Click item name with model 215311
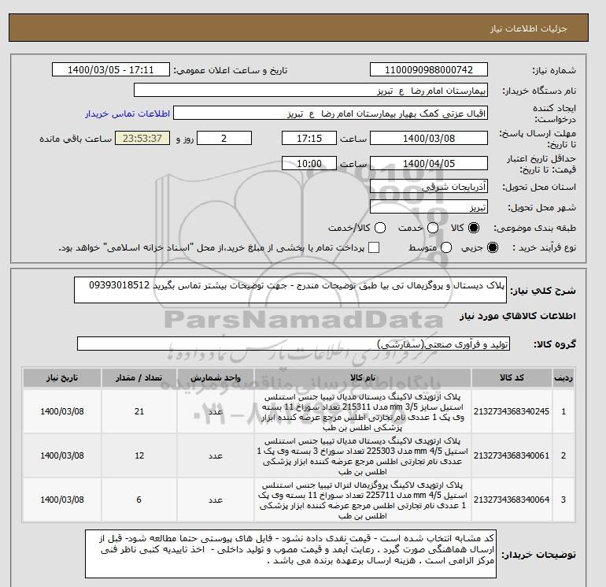Screen dimensions: 606x587 click(x=363, y=412)
